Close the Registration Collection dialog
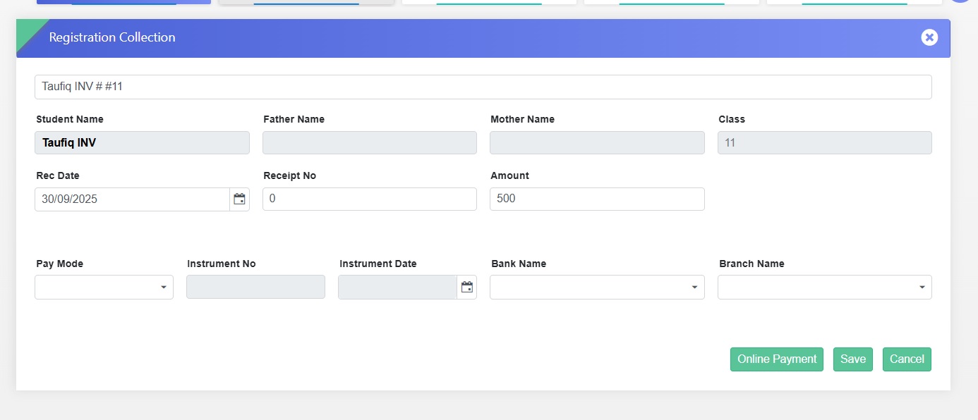This screenshot has height=420, width=978. click(929, 37)
